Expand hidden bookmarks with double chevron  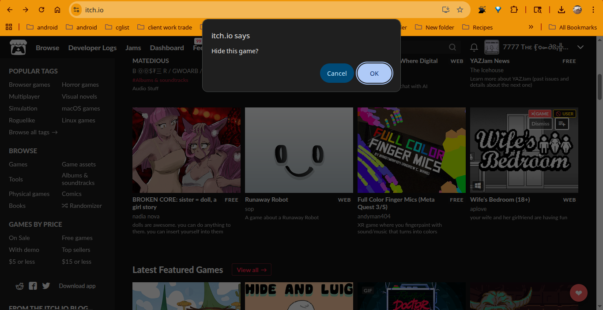[531, 27]
